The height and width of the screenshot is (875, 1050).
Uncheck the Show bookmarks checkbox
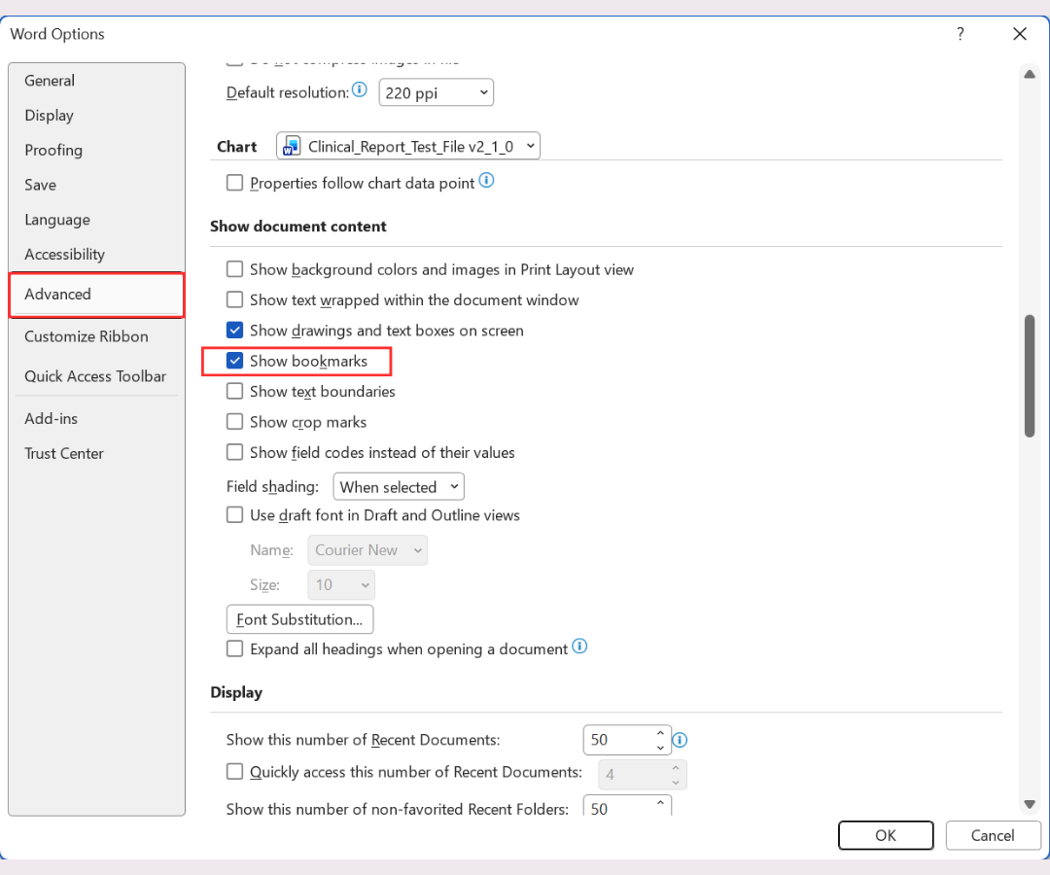tap(234, 361)
